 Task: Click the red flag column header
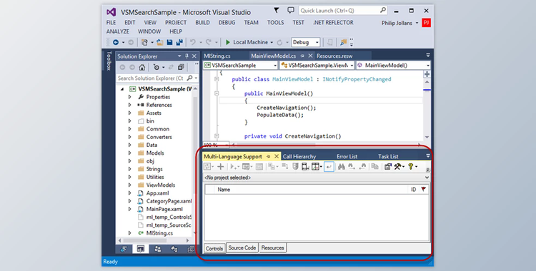coord(424,190)
